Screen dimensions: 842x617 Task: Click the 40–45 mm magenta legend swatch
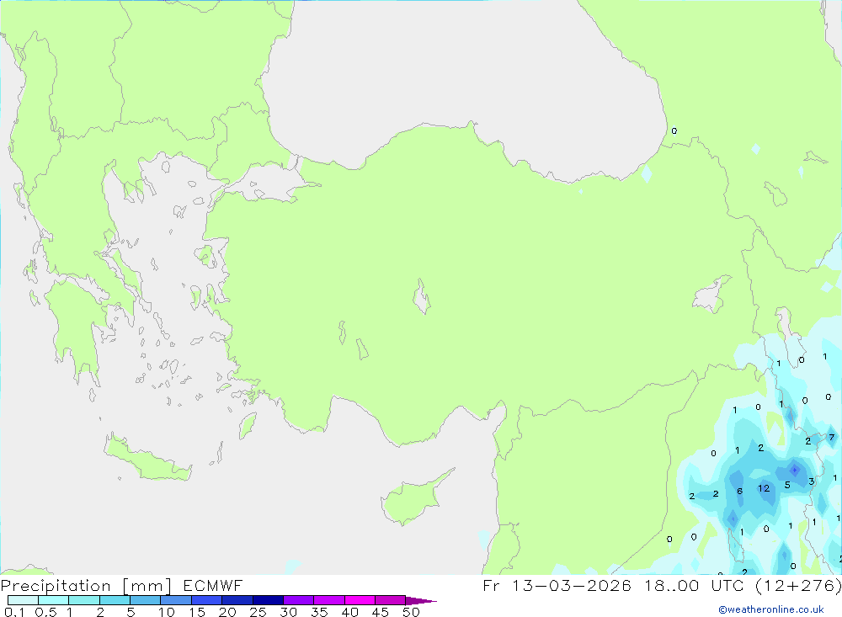(360, 600)
